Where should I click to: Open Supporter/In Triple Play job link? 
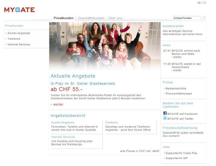click(181, 153)
